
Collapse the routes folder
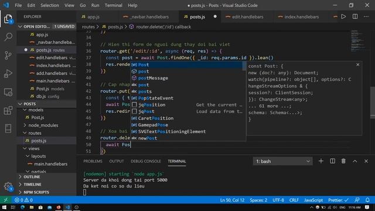point(25,133)
